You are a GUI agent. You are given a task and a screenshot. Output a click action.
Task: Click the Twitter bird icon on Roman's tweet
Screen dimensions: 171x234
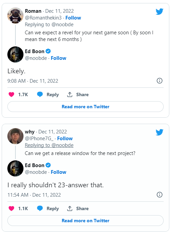point(159,11)
